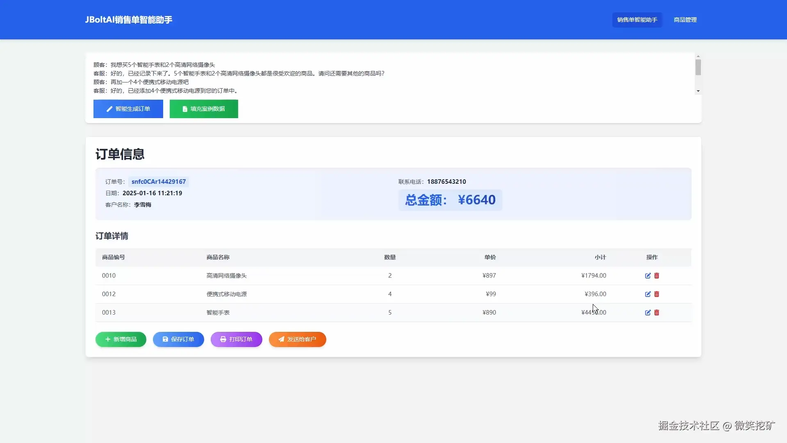The height and width of the screenshot is (443, 787).
Task: Delete the 智能手表 order row
Action: pyautogui.click(x=657, y=313)
